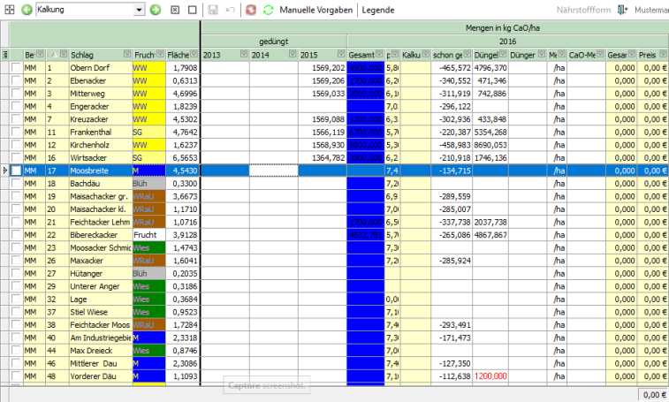Open filter dropdown on 2014 column
The image size is (669, 402).
293,54
